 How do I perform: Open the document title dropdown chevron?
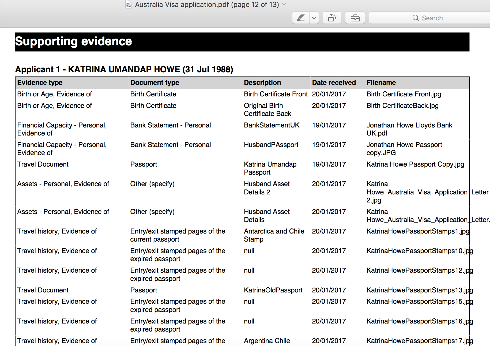pos(284,5)
